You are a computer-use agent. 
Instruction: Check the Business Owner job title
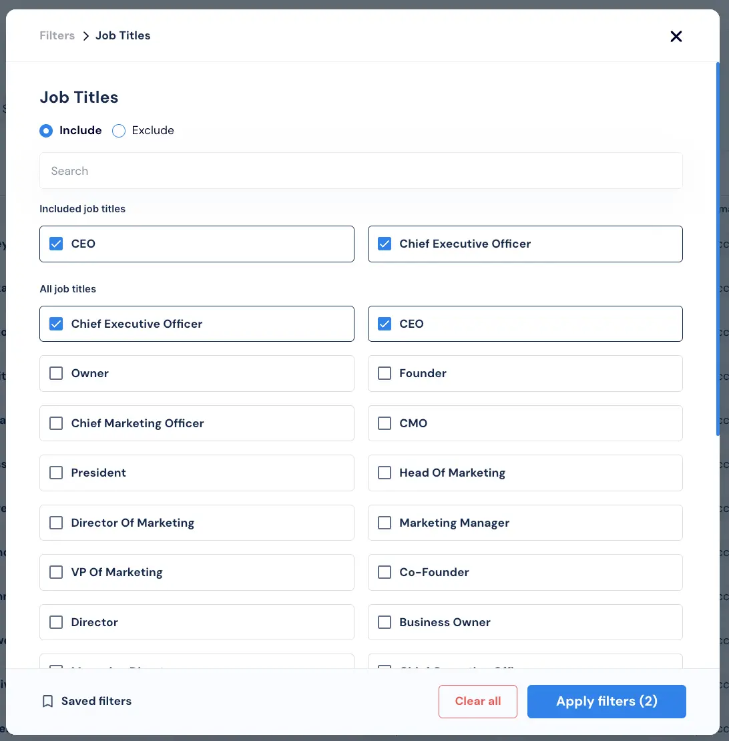click(385, 622)
